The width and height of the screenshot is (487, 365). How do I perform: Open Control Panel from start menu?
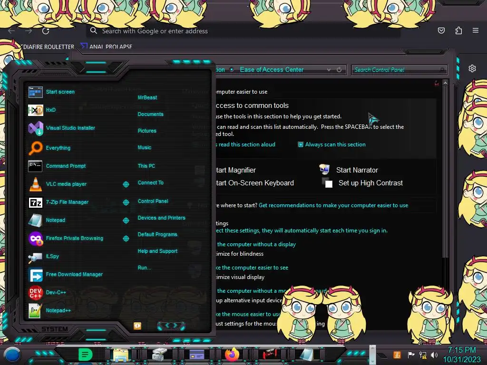(x=153, y=201)
